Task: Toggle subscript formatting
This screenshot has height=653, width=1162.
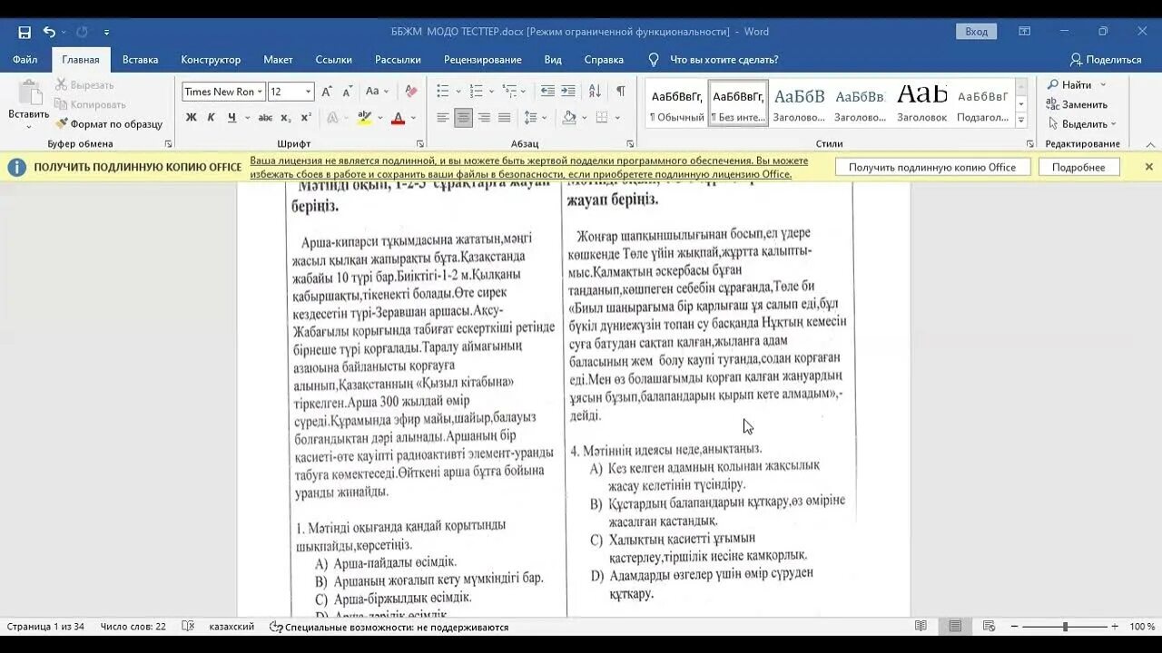Action: 285,118
